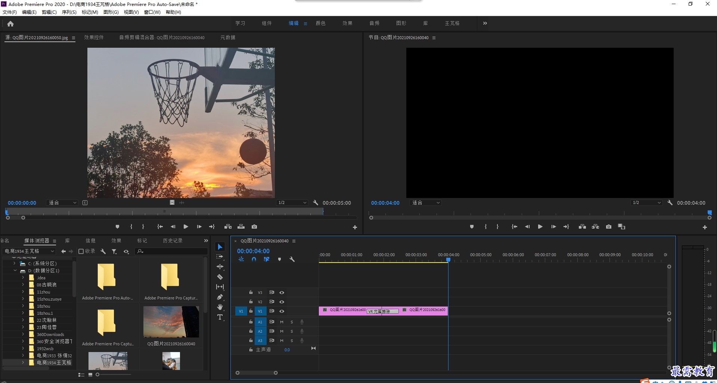The height and width of the screenshot is (383, 717).
Task: Open Source monitor settings wrench
Action: pyautogui.click(x=316, y=203)
